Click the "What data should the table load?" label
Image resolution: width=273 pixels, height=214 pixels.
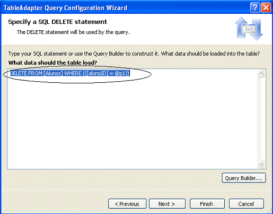click(52, 63)
